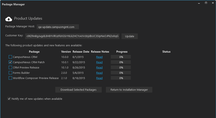This screenshot has height=118, width=216.
Task: Open Workflow Composer Preview release notes
Action: [99, 78]
